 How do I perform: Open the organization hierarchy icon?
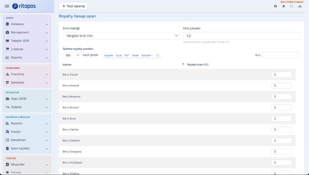(300, 6)
